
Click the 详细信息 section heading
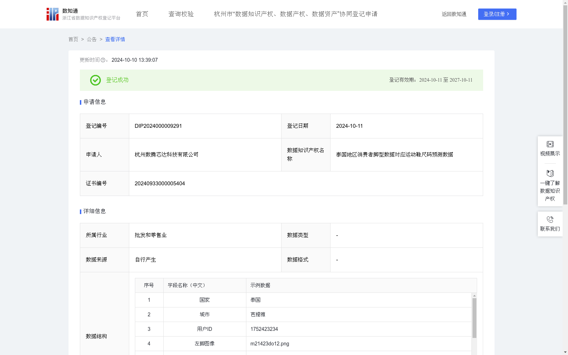(94, 212)
